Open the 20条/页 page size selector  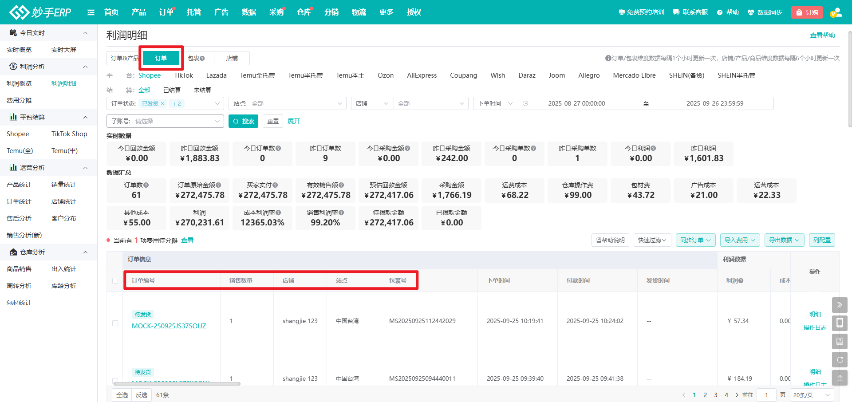tap(811, 395)
